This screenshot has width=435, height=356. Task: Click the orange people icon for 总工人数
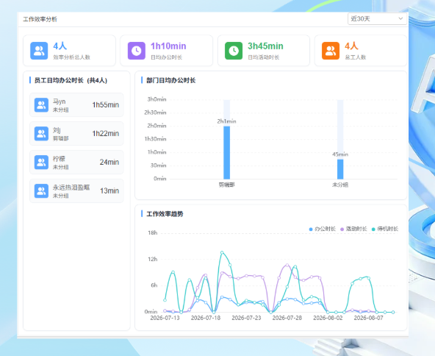tap(331, 51)
